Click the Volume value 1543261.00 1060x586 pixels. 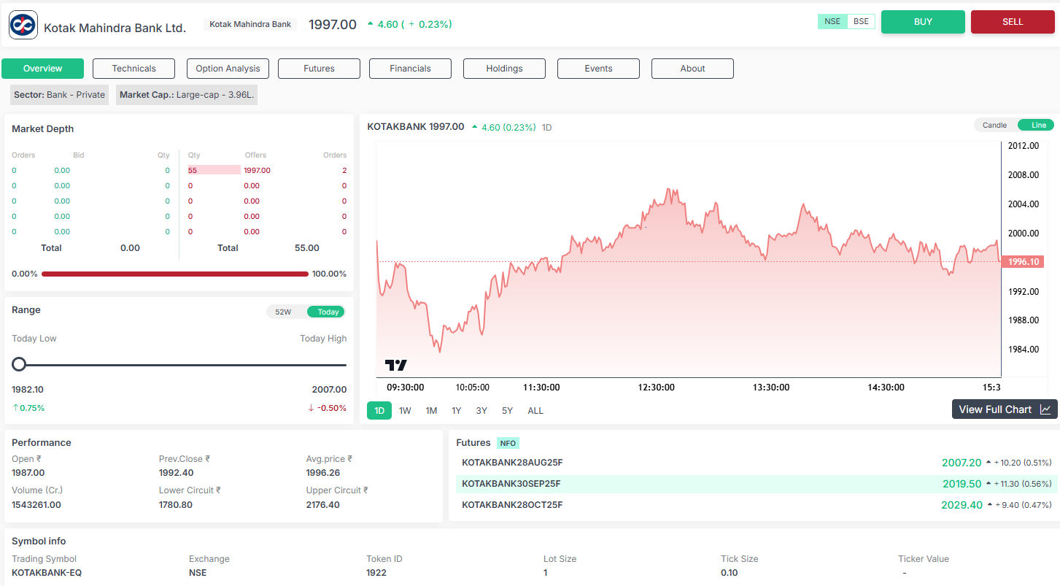point(36,505)
